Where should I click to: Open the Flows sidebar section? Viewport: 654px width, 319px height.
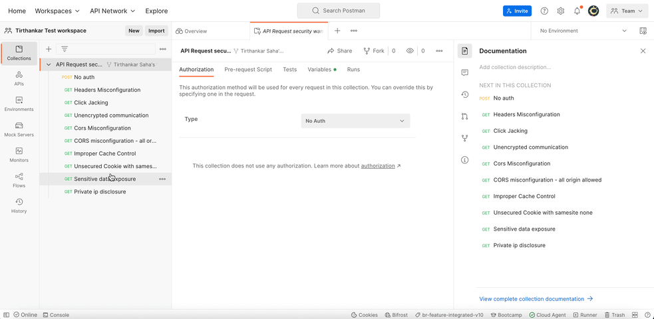19,180
